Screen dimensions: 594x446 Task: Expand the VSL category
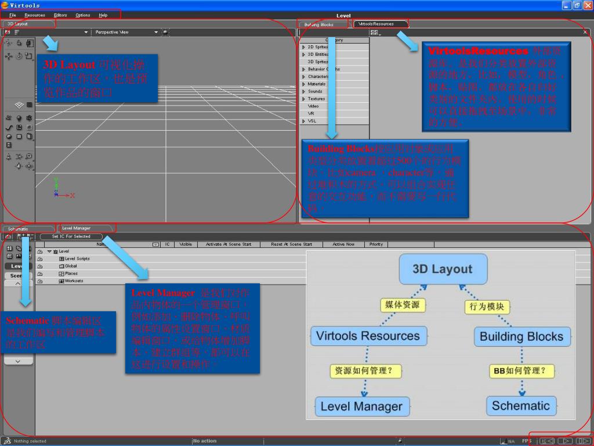(x=304, y=121)
